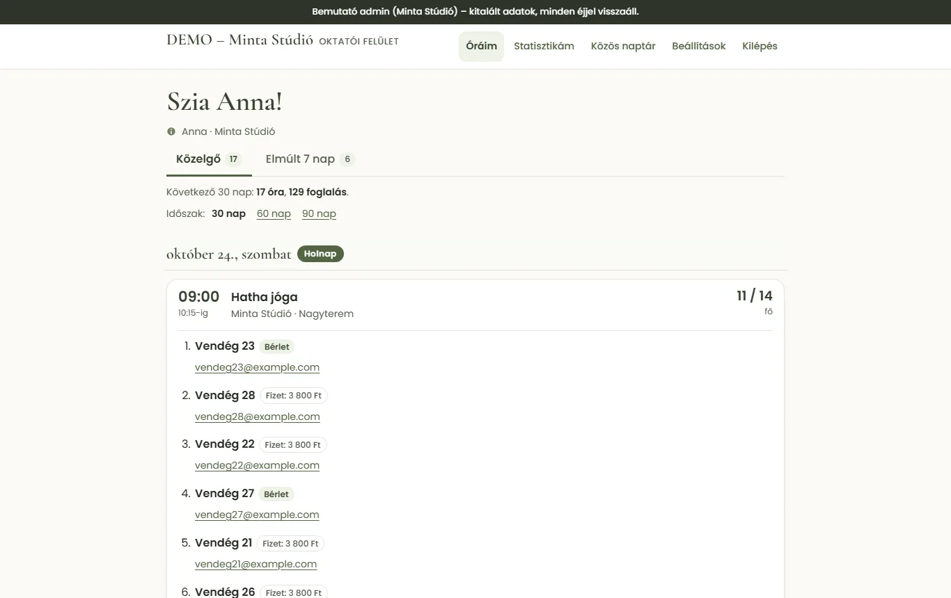Click the 10:15-ig end time
951x598 pixels.
pyautogui.click(x=193, y=313)
